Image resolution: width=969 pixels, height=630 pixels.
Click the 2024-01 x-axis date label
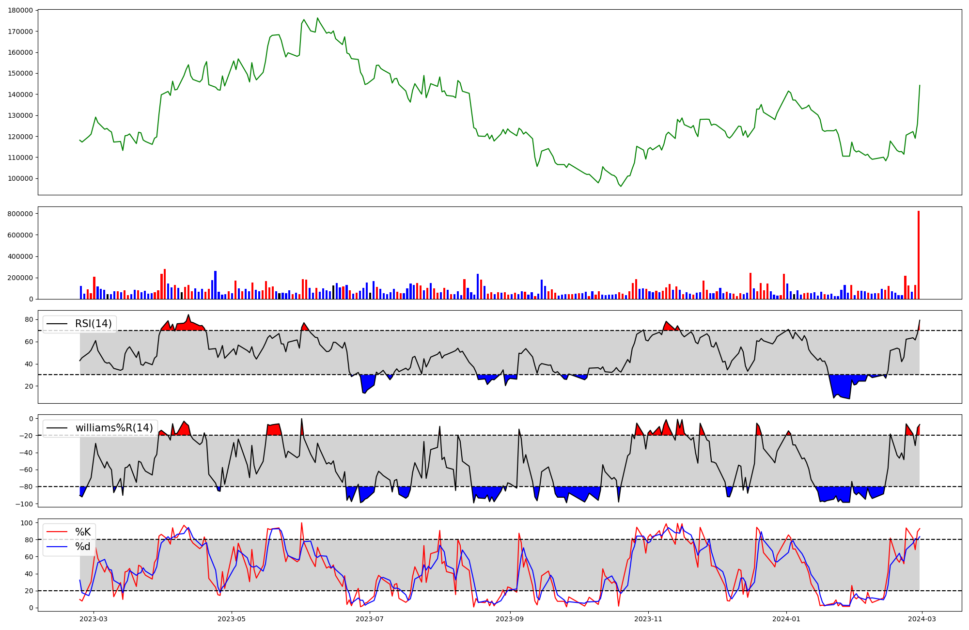pos(786,619)
